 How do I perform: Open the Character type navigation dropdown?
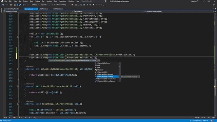click(109, 12)
